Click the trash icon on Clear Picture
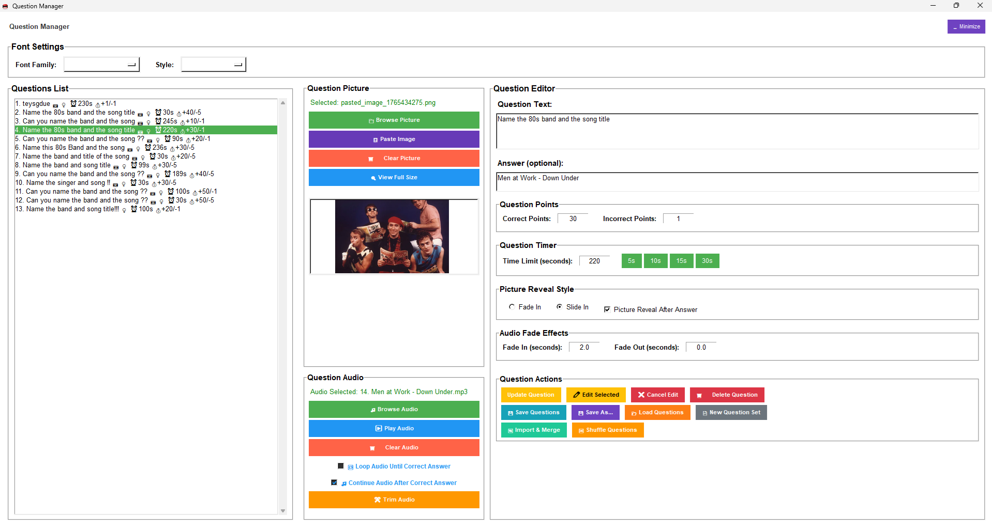This screenshot has width=992, height=531. 371,159
